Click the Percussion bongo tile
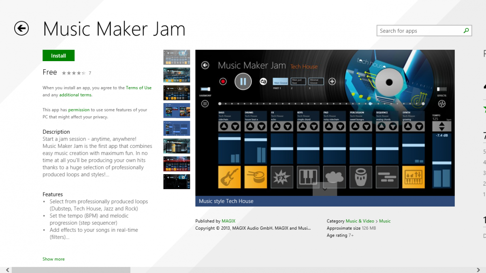 tap(361, 177)
